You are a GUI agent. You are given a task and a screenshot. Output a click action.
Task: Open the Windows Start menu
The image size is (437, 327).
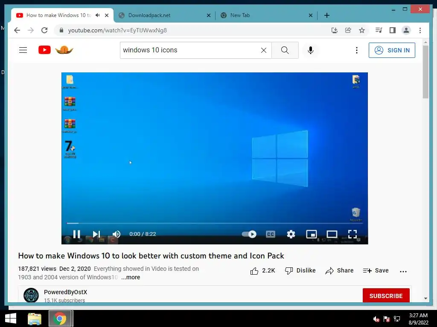(x=11, y=318)
